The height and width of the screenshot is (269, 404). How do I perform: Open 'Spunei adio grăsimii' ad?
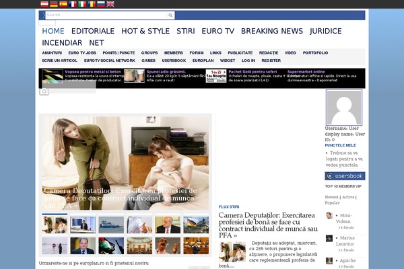click(166, 72)
